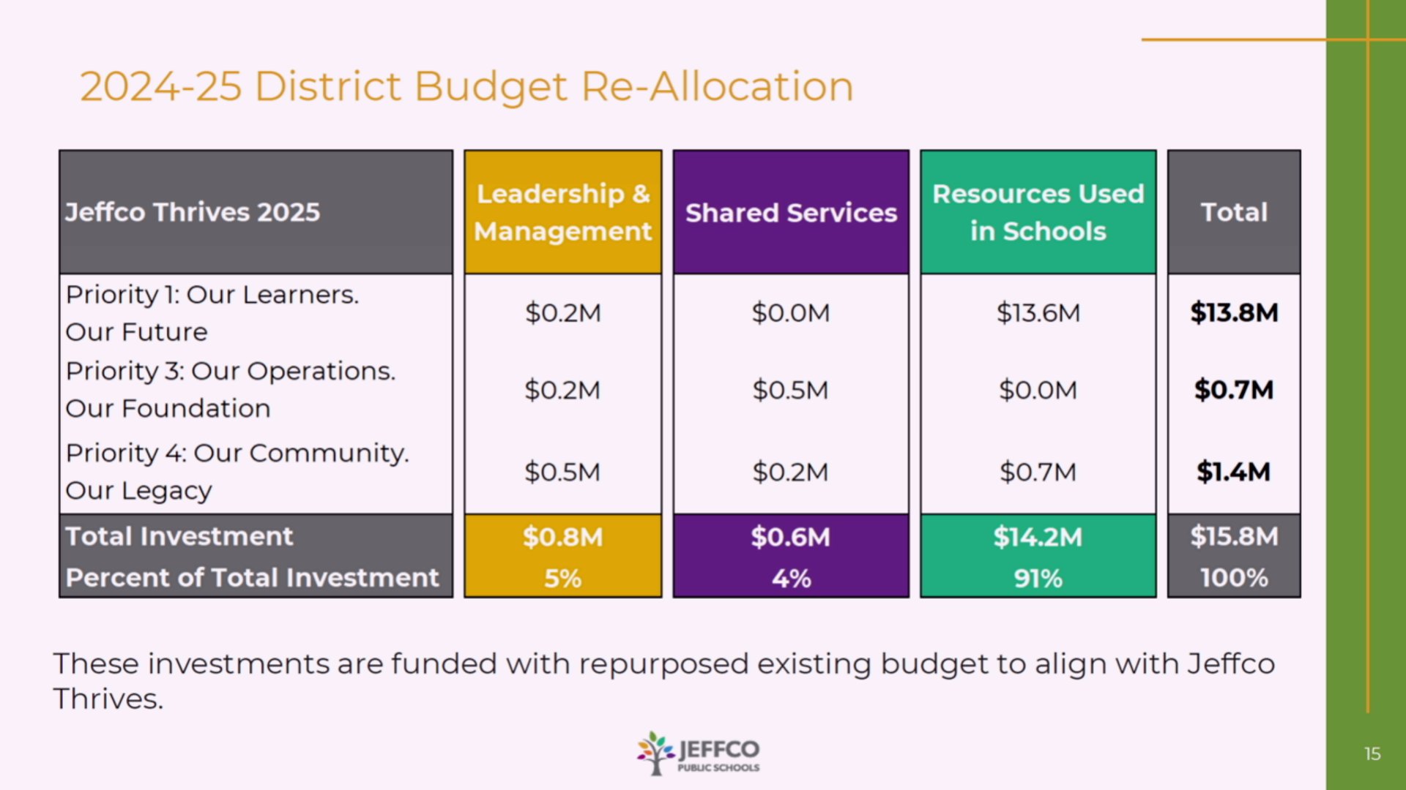The height and width of the screenshot is (790, 1406).
Task: Click the 91% Resources in Schools percentage
Action: point(1038,579)
